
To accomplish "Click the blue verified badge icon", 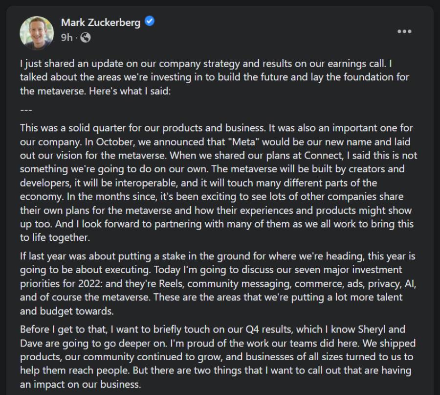I will pyautogui.click(x=150, y=22).
